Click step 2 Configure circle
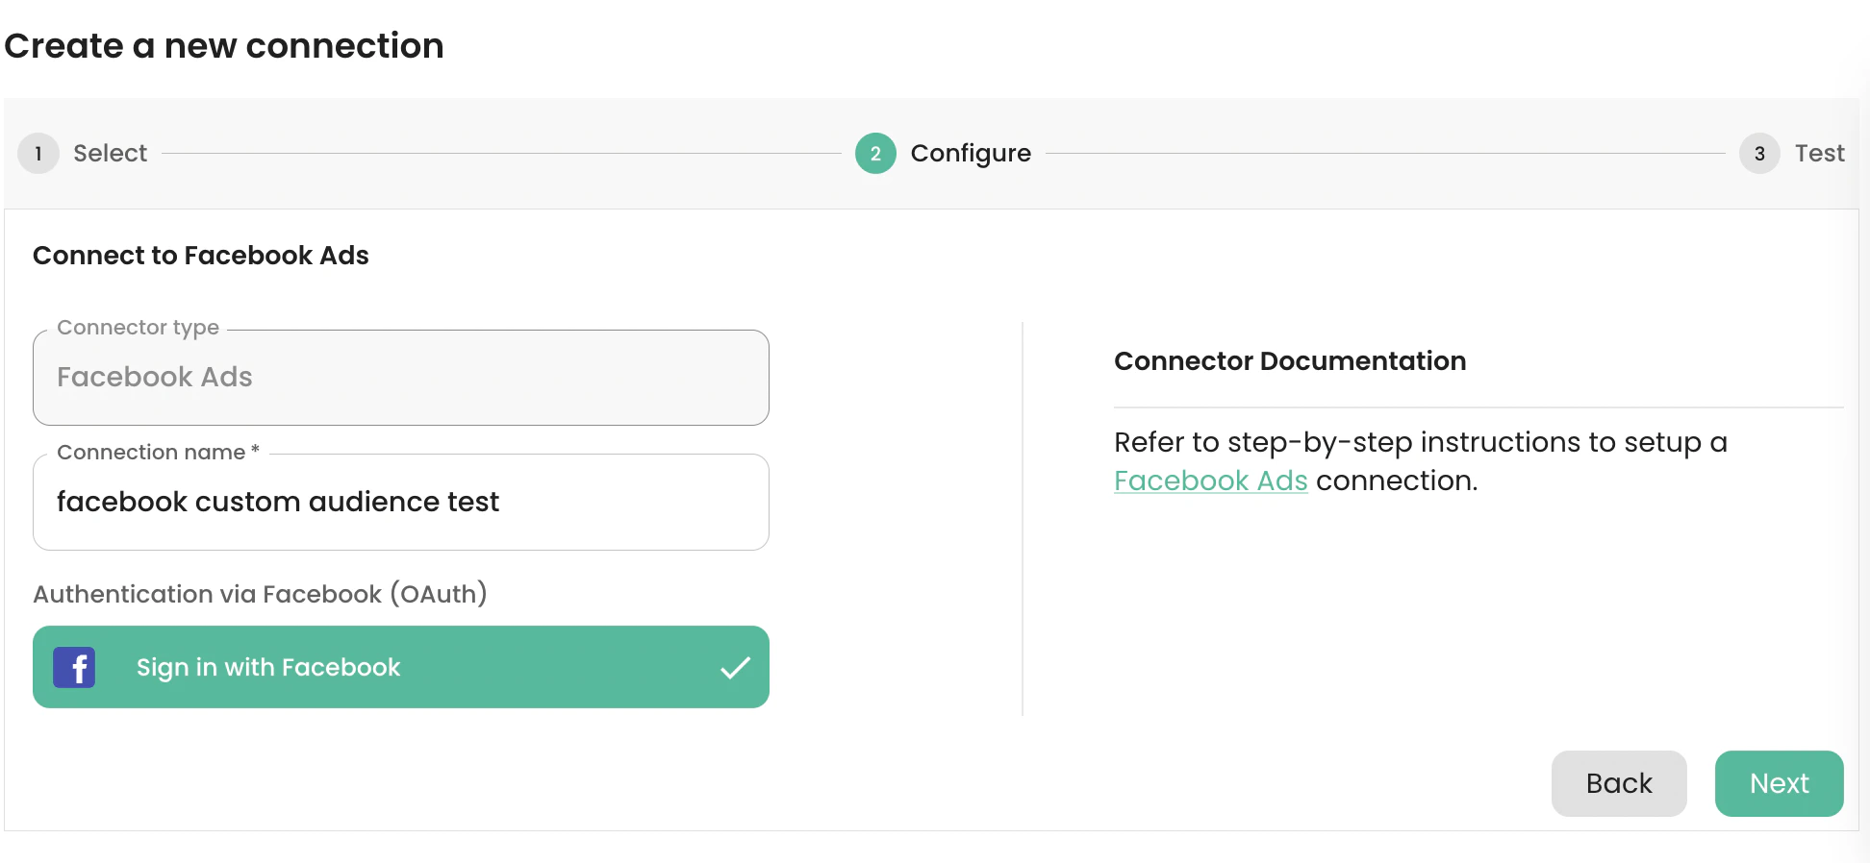 point(875,153)
